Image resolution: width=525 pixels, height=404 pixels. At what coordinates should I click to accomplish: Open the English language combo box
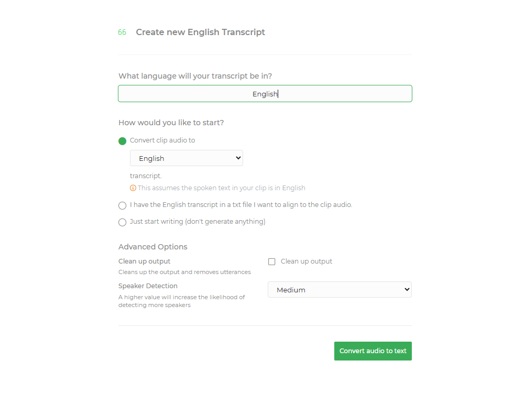tap(186, 158)
